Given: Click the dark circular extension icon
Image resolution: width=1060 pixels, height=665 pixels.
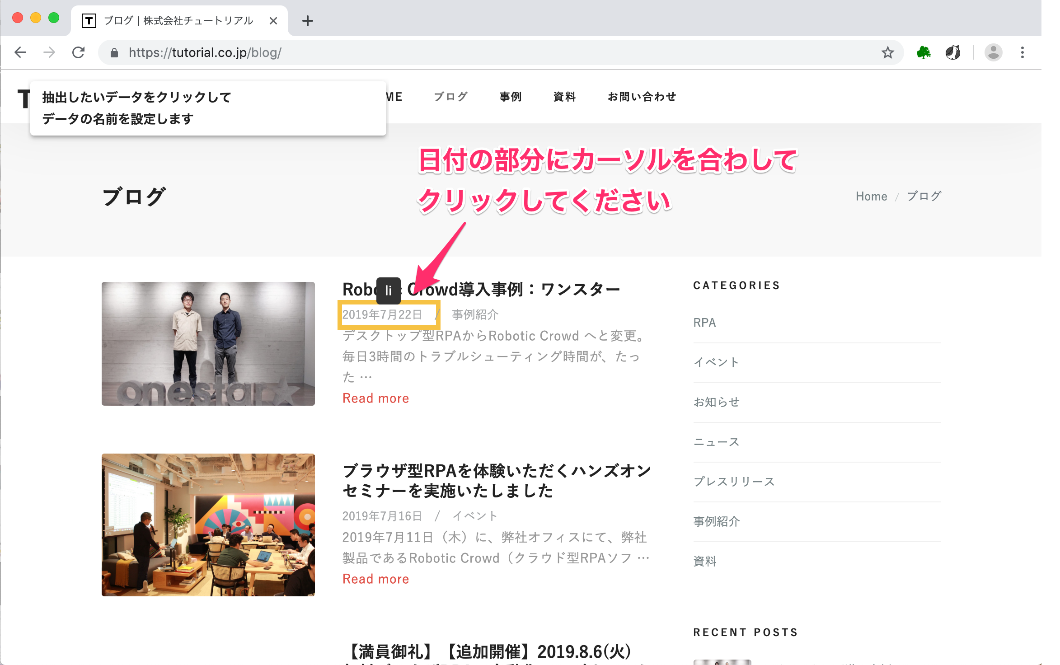Looking at the screenshot, I should tap(953, 53).
